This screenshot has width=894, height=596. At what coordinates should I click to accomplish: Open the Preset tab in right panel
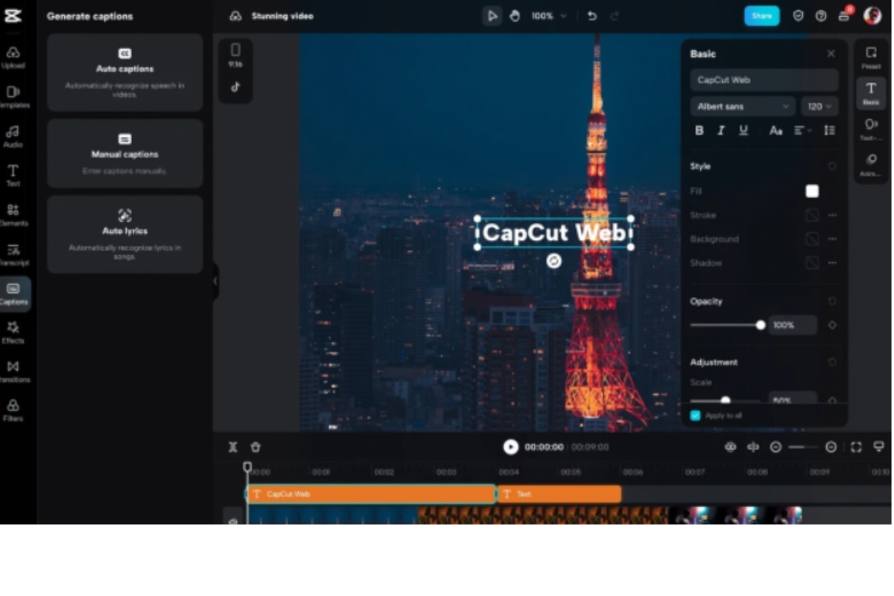(871, 57)
